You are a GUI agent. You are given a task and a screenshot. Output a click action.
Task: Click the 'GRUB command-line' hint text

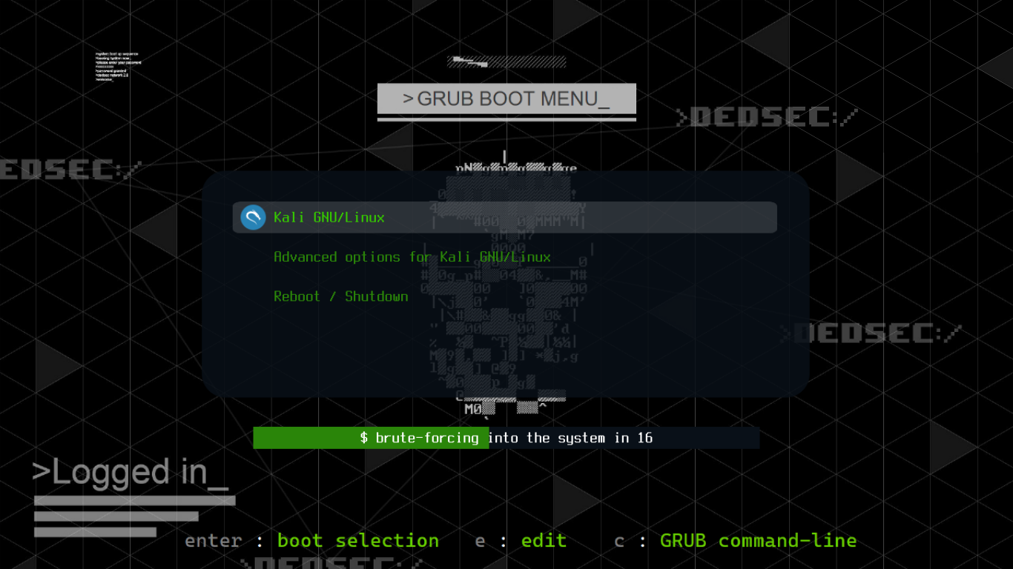(x=758, y=541)
